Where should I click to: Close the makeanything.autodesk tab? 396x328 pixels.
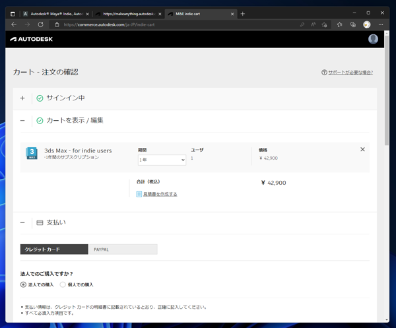tap(160, 14)
